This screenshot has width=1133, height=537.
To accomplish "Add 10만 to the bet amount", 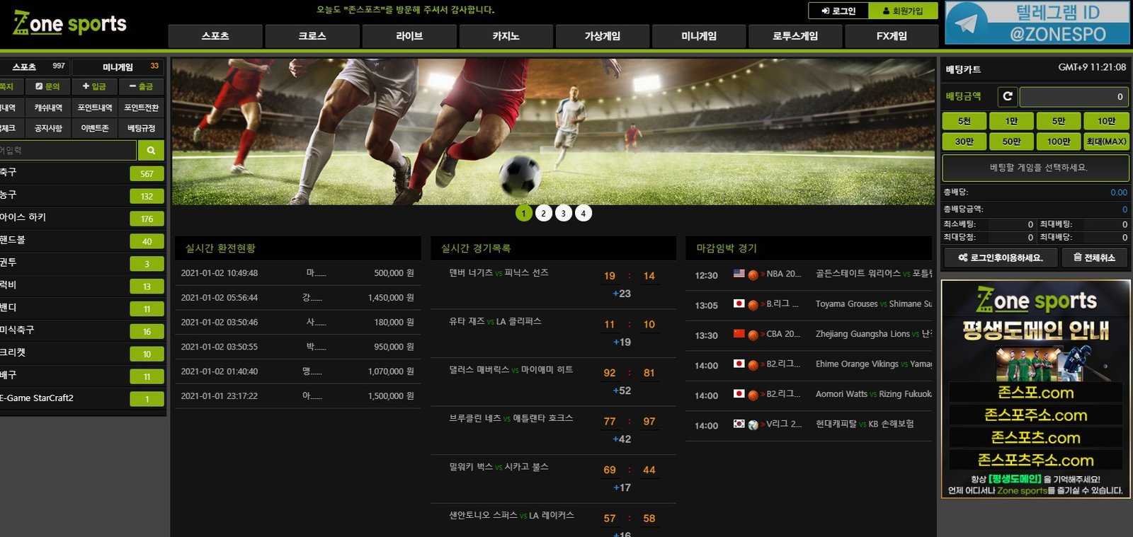I will 1106,121.
